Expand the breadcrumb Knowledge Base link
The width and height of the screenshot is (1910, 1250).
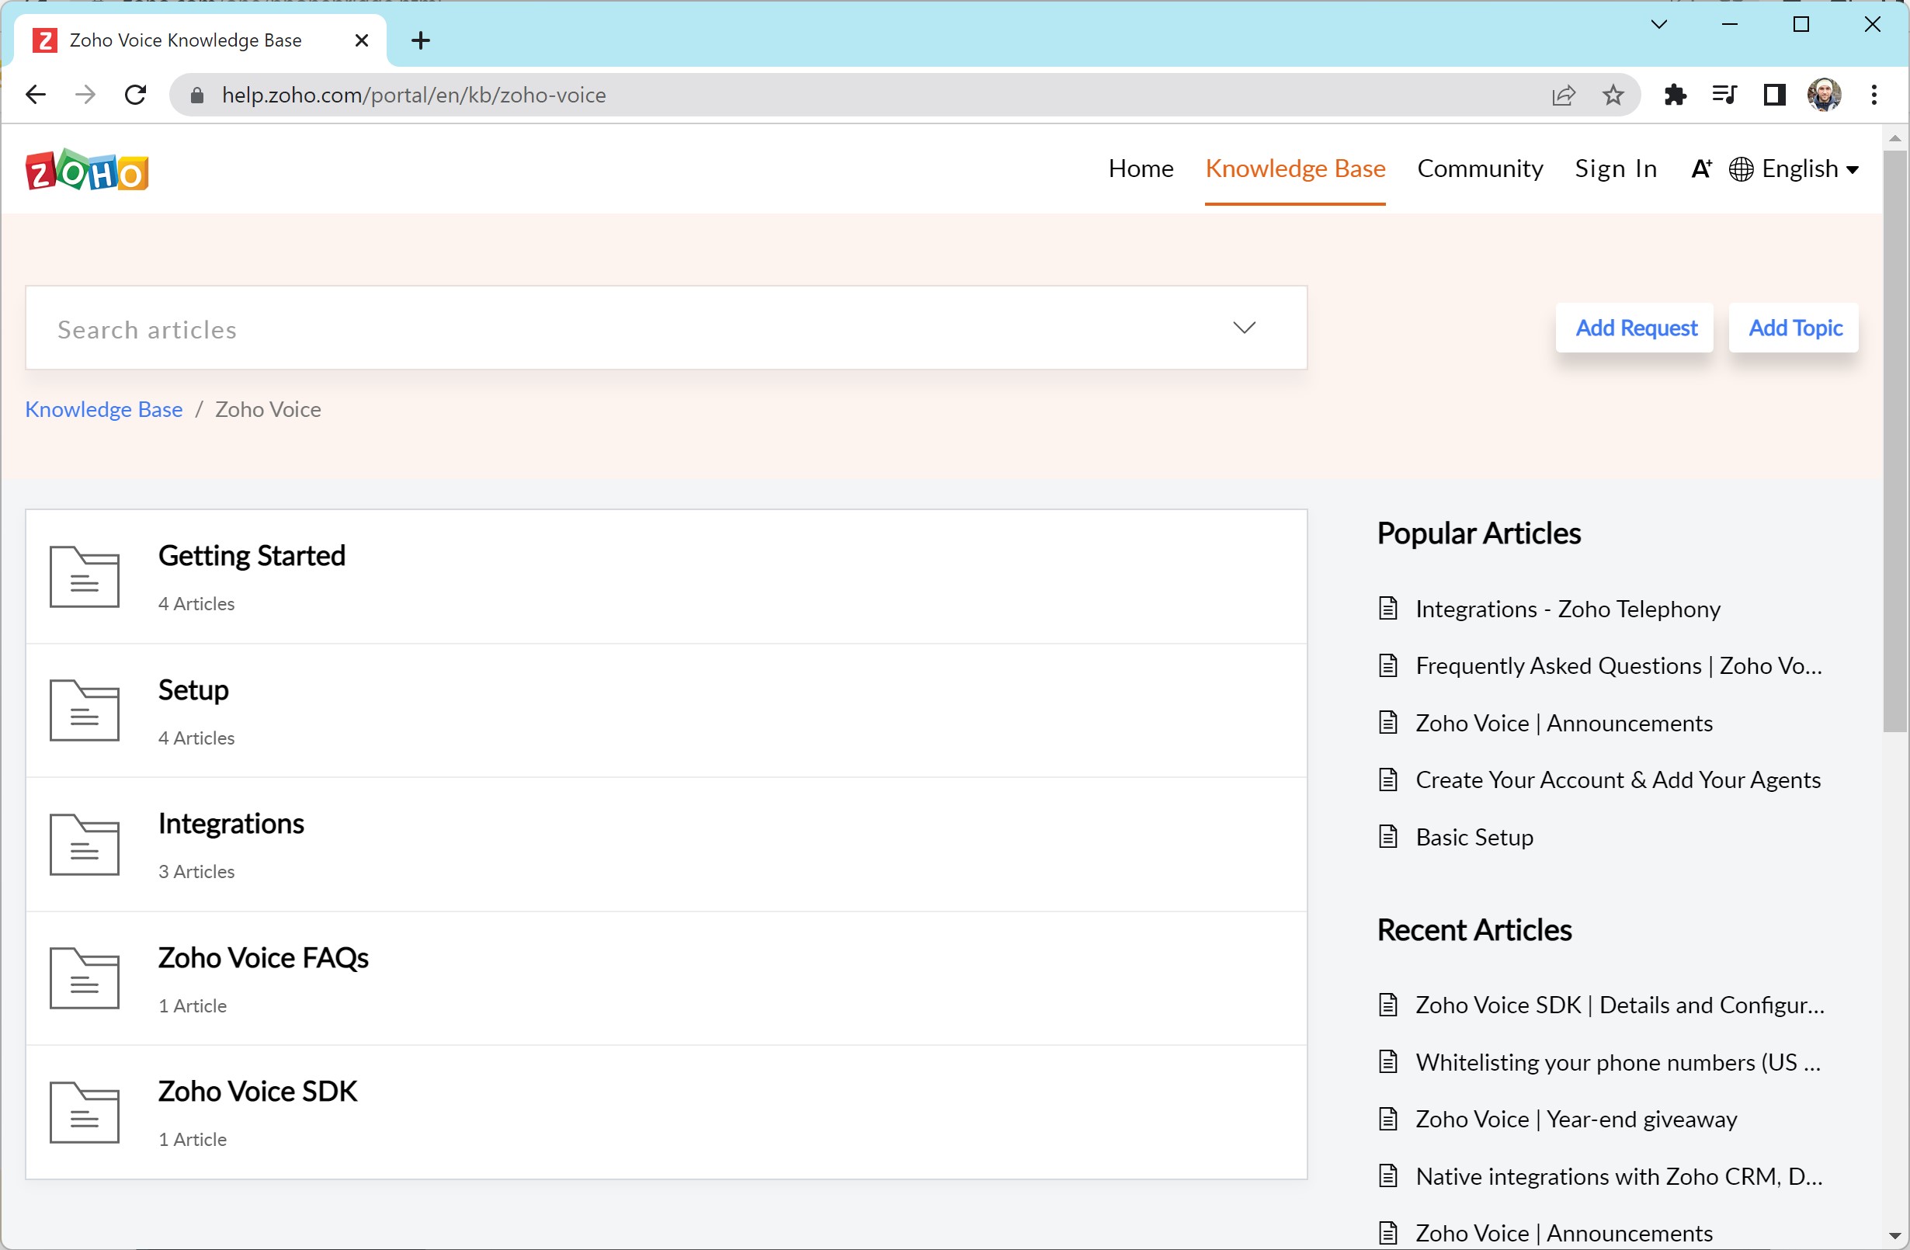[103, 408]
